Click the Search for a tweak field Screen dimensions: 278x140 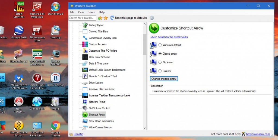click(x=82, y=18)
